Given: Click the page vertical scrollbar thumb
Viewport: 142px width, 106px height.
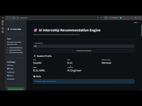Looking at the screenshot, I should 141,31.
